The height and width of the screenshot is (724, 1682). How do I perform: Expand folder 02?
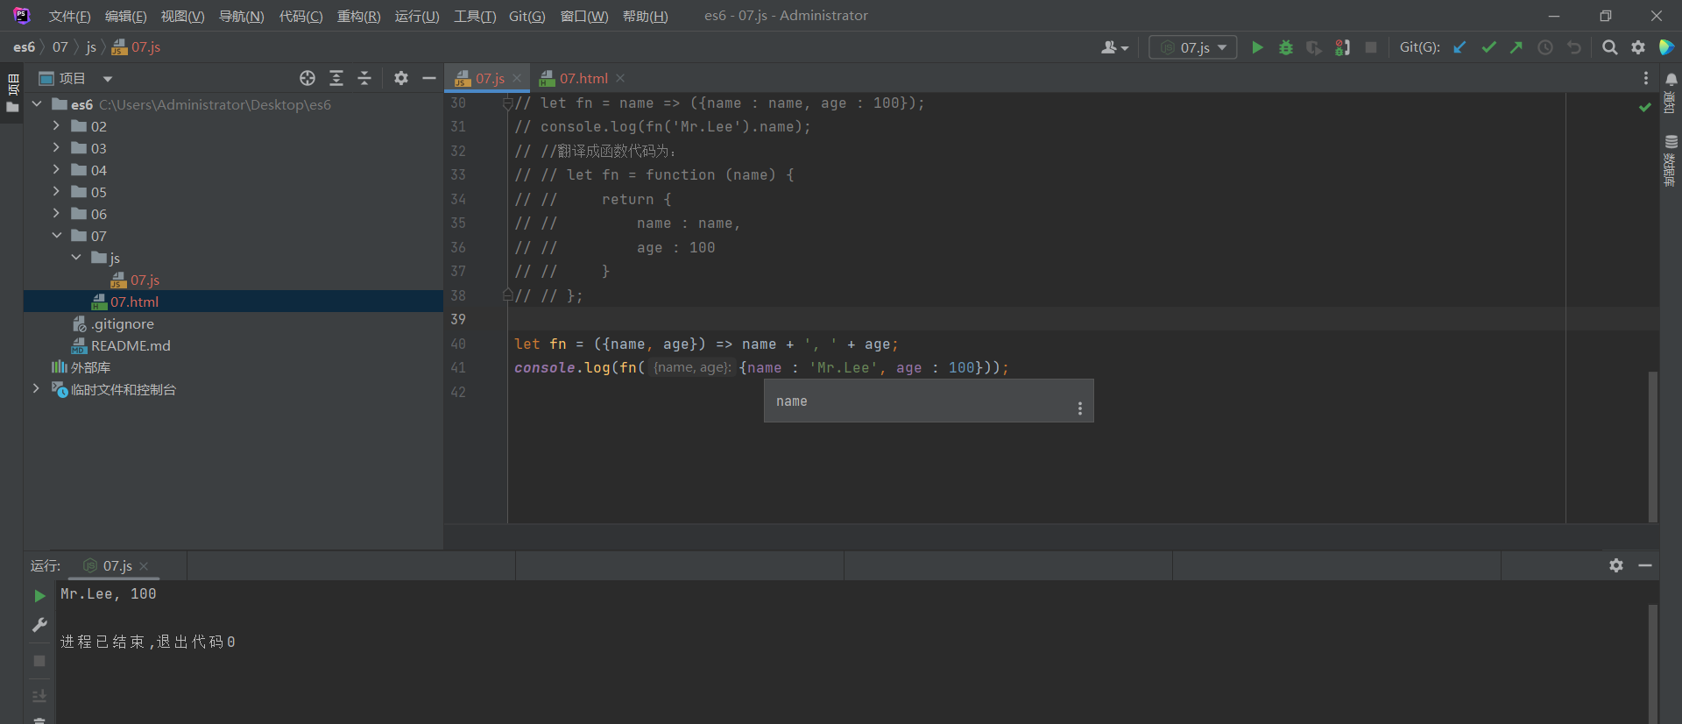point(56,126)
